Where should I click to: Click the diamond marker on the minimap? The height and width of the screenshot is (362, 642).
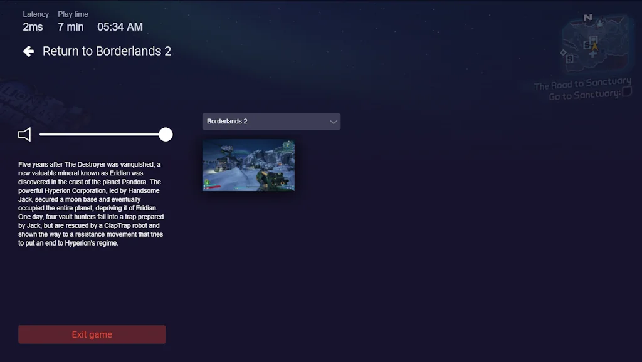click(x=563, y=53)
